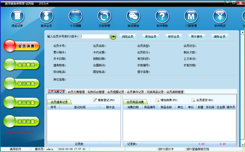
Task: Click the scrollbar down arrow at right
Action: tap(242, 145)
